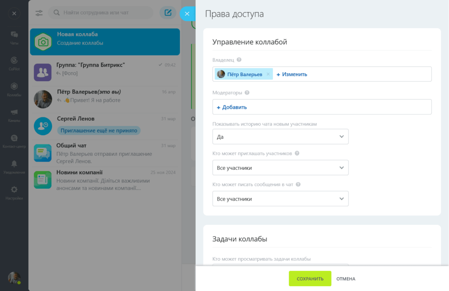Remove Пётр Валерьев from owner field
This screenshot has height=291, width=449.
coord(269,74)
